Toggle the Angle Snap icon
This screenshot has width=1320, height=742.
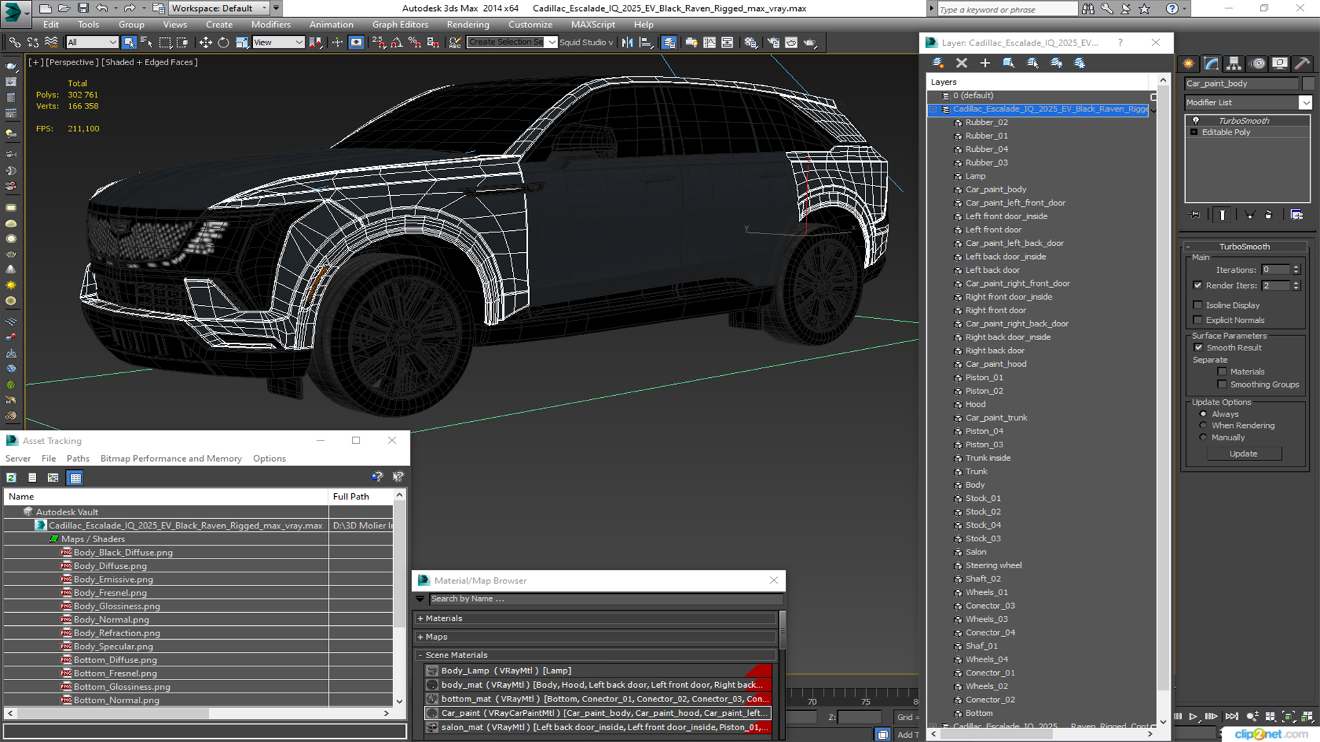coord(397,43)
